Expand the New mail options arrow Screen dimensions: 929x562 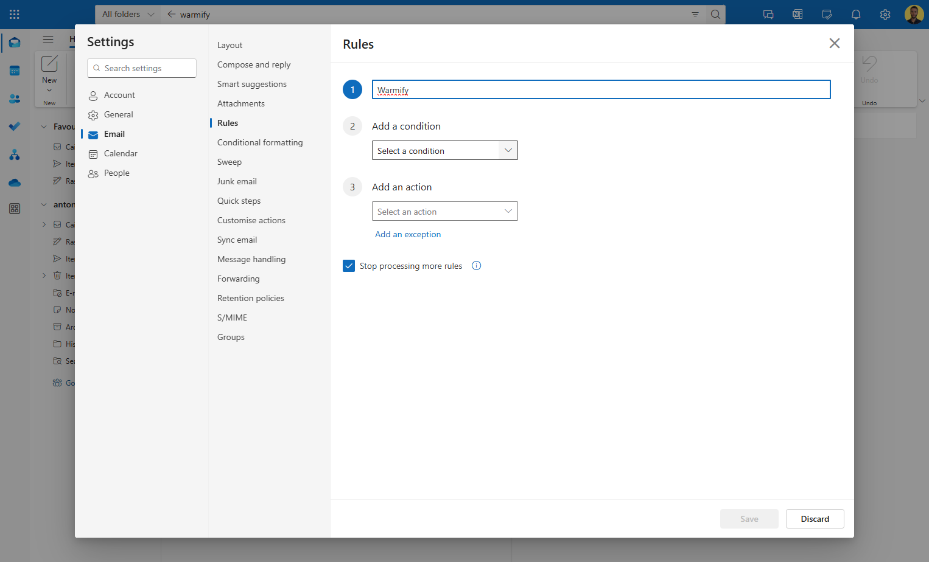(49, 91)
